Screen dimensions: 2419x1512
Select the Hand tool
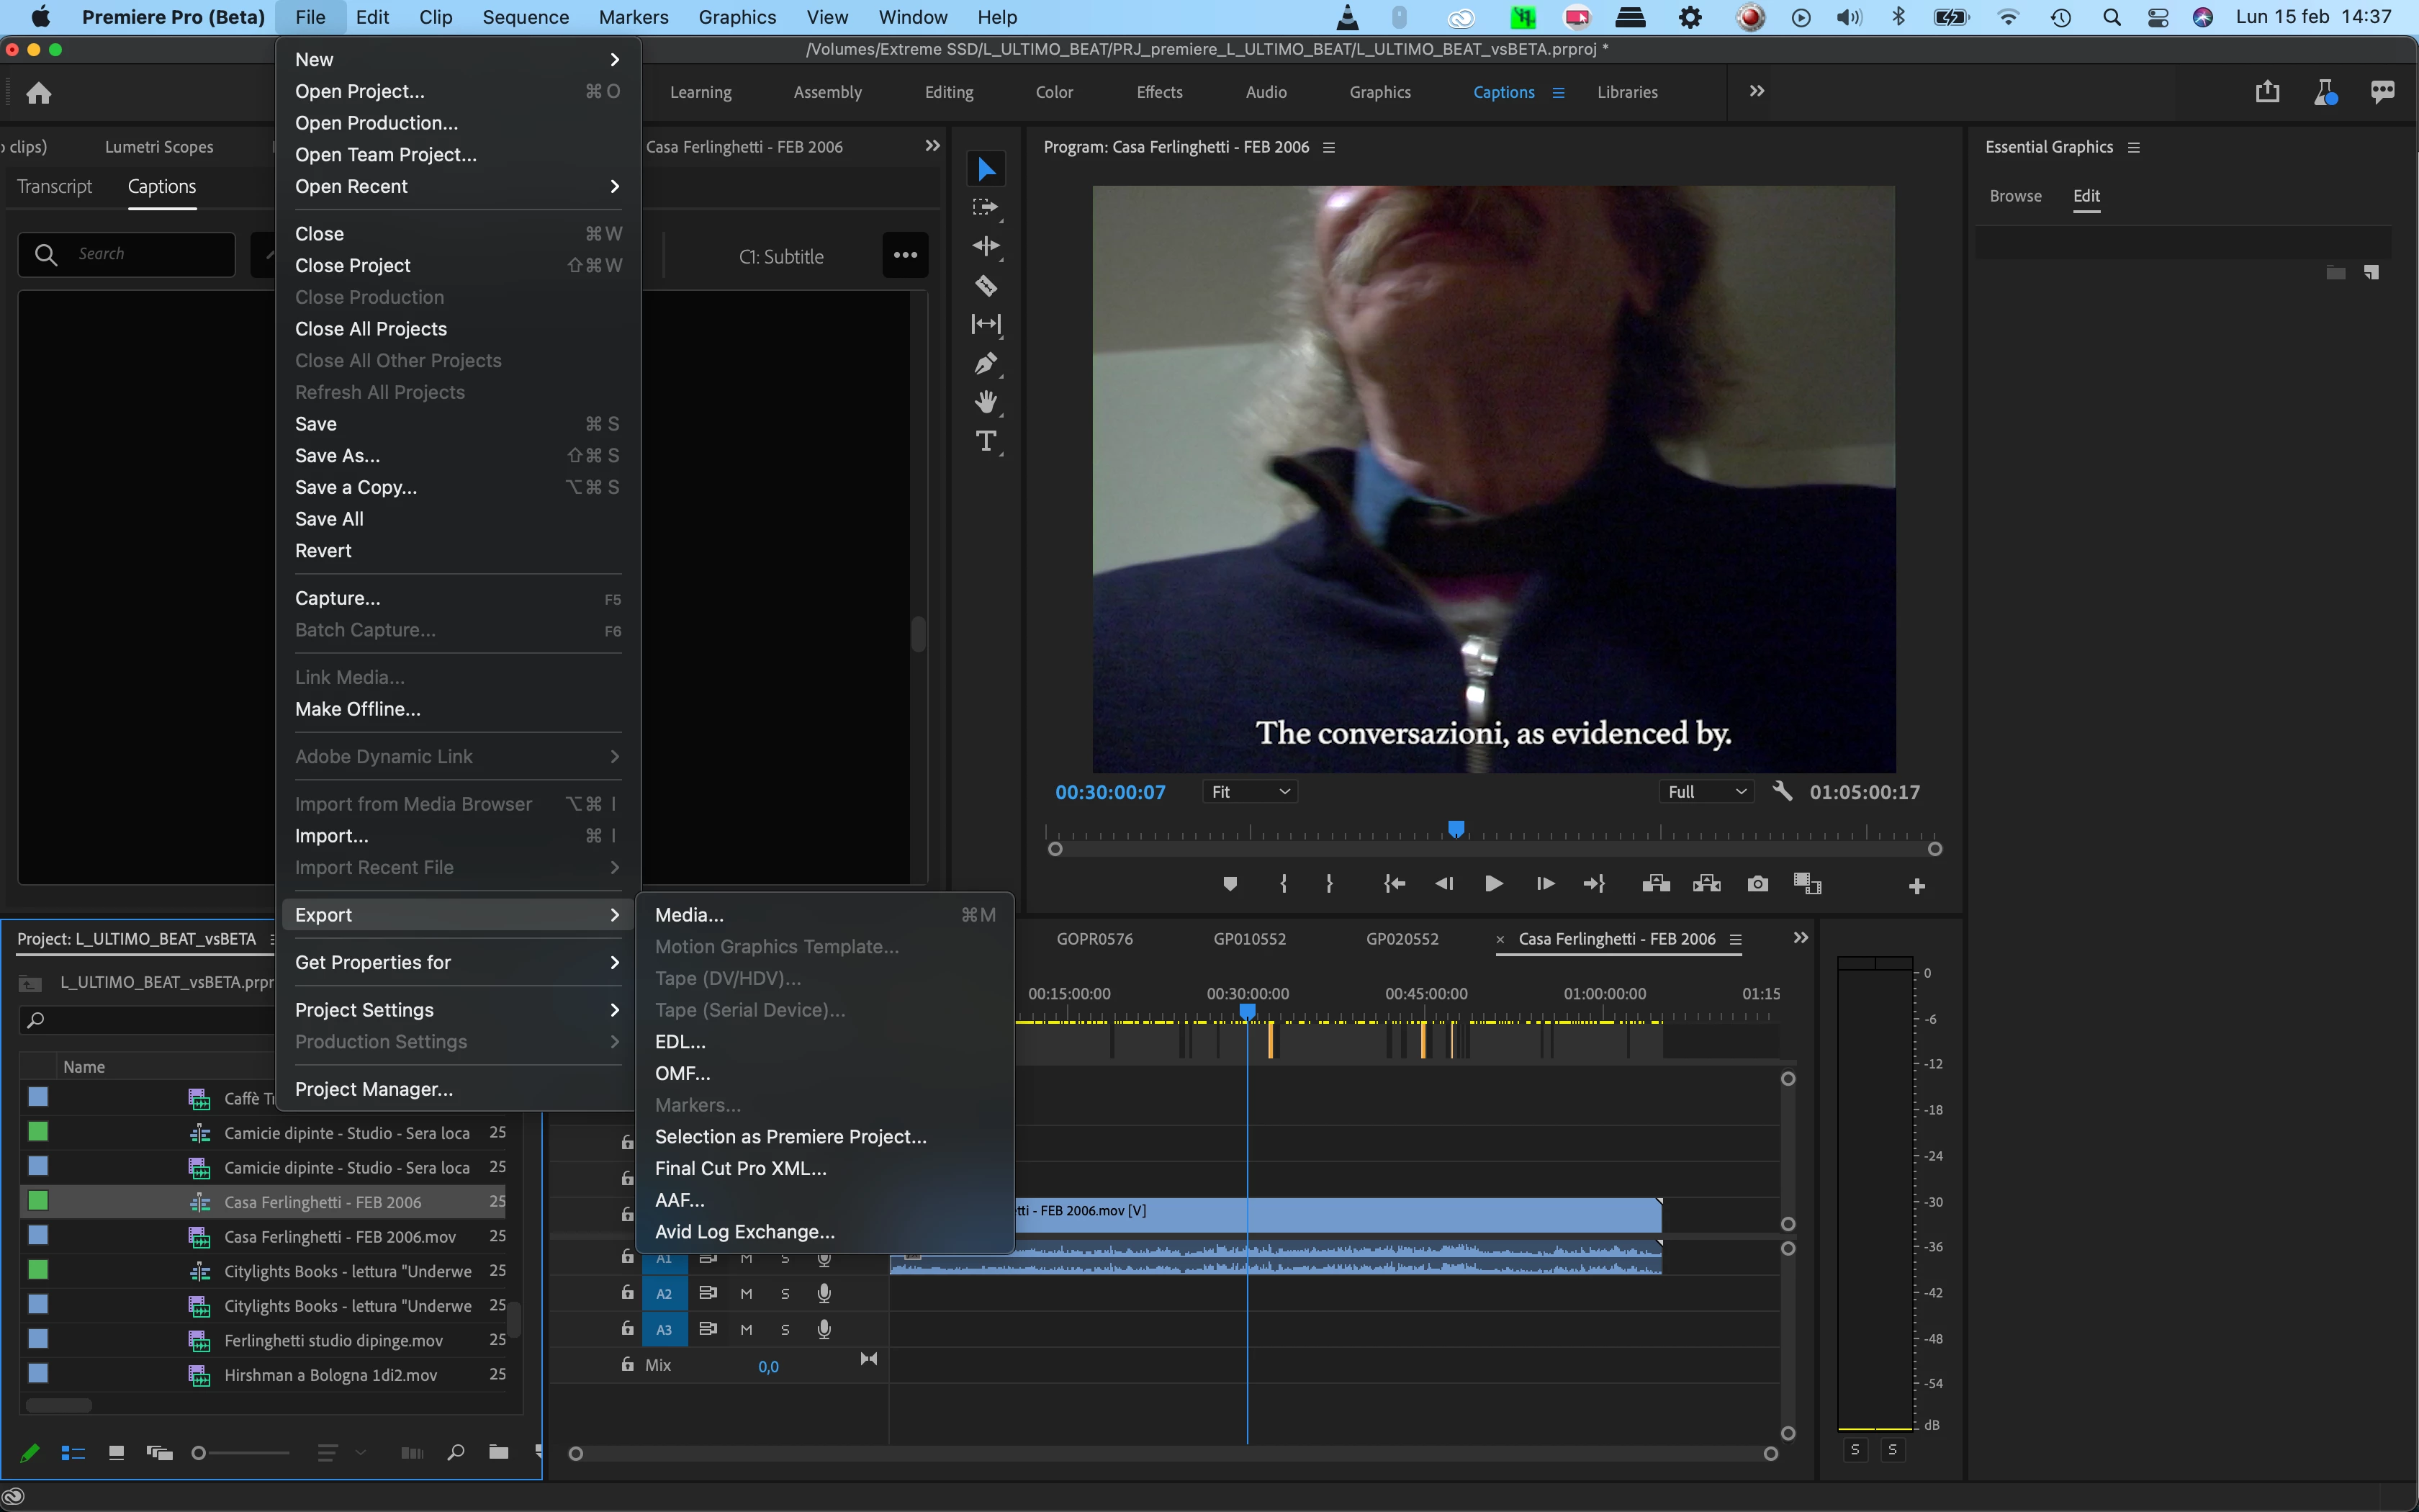tap(986, 402)
